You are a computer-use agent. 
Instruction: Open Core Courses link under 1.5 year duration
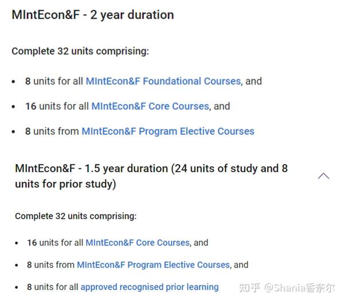[x=138, y=243]
